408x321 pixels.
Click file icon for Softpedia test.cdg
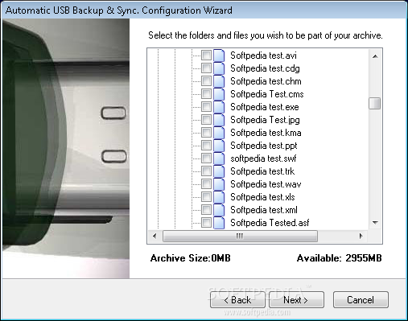(x=219, y=68)
